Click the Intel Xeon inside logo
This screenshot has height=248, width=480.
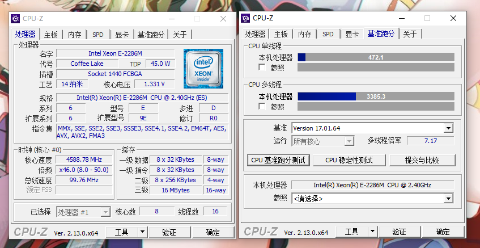click(203, 69)
